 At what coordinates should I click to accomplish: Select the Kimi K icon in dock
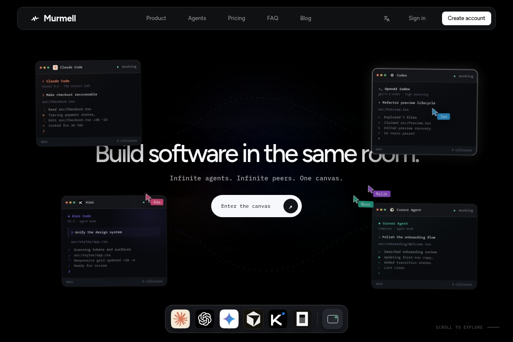coord(278,319)
